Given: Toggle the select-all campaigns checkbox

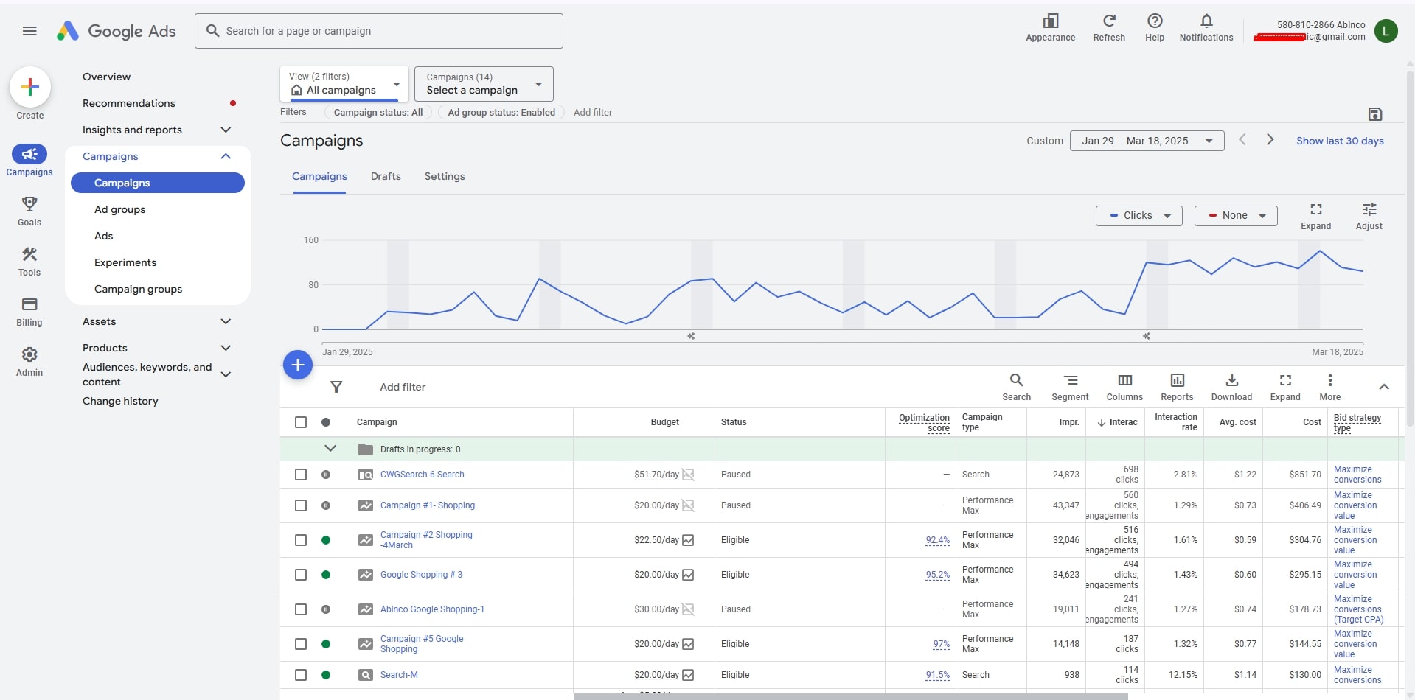Looking at the screenshot, I should 301,422.
